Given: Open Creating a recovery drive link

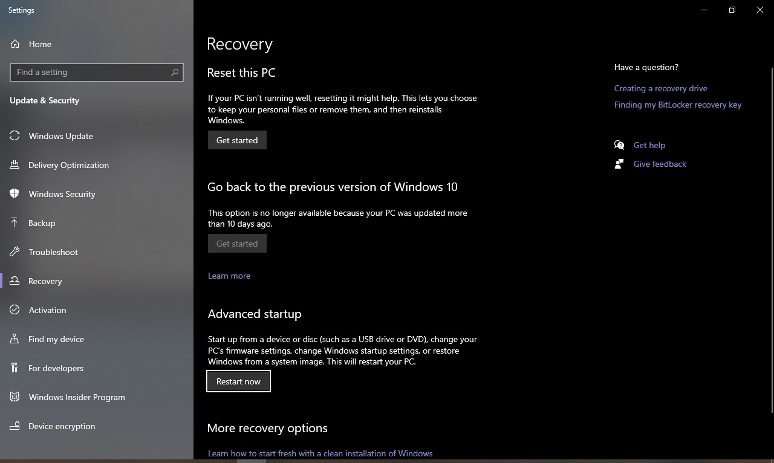Looking at the screenshot, I should [x=661, y=88].
